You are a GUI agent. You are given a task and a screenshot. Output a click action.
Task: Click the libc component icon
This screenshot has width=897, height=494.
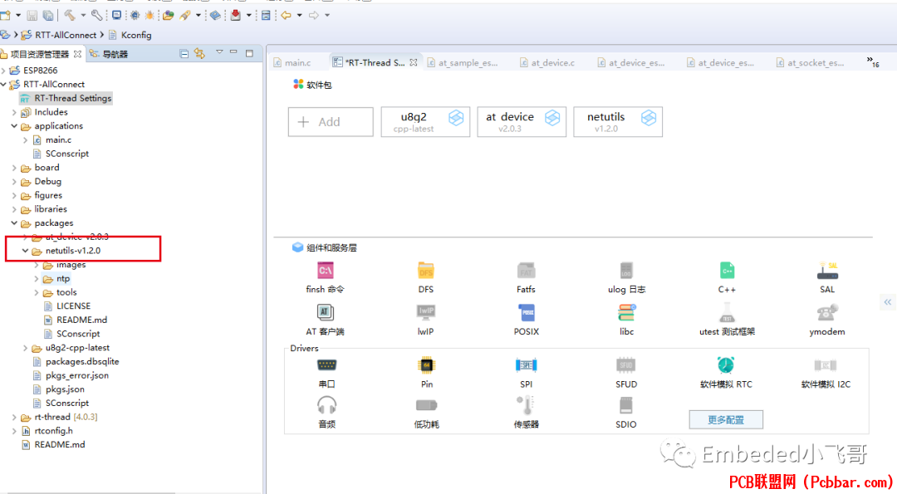[x=626, y=312]
